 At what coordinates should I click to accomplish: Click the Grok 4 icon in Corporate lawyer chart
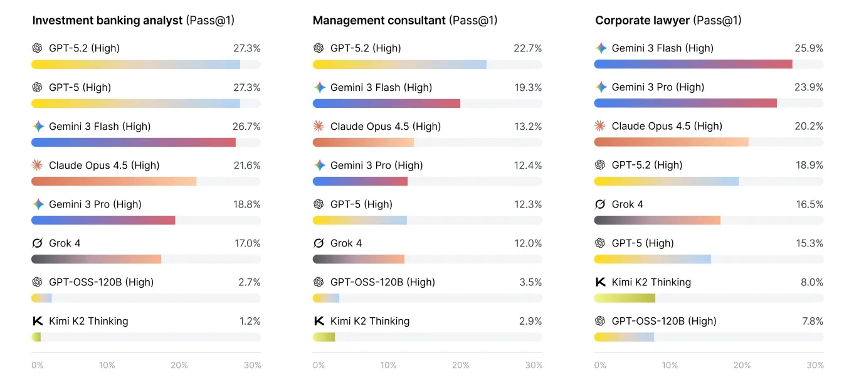point(601,204)
